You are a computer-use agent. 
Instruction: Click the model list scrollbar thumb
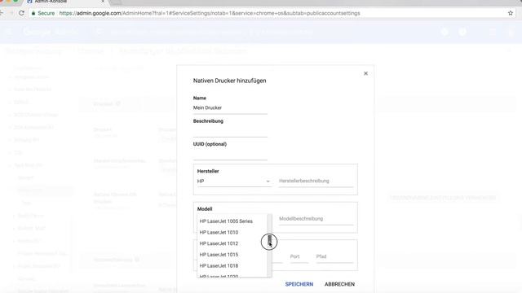click(270, 240)
